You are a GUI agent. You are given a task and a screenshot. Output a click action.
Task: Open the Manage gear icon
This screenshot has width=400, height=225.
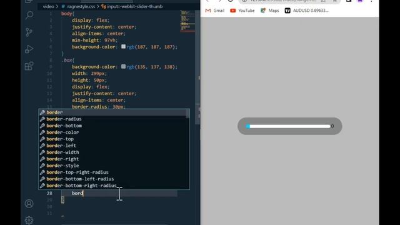click(29, 220)
